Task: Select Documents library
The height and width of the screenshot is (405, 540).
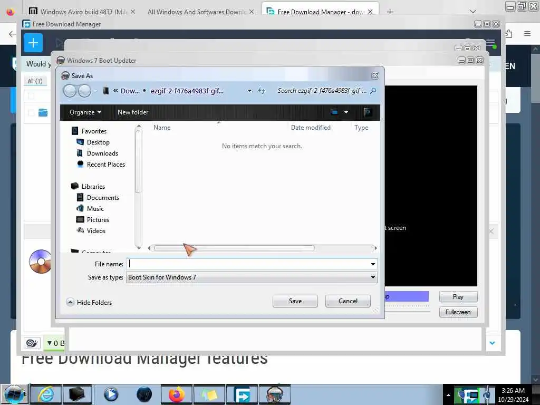Action: tap(98, 197)
